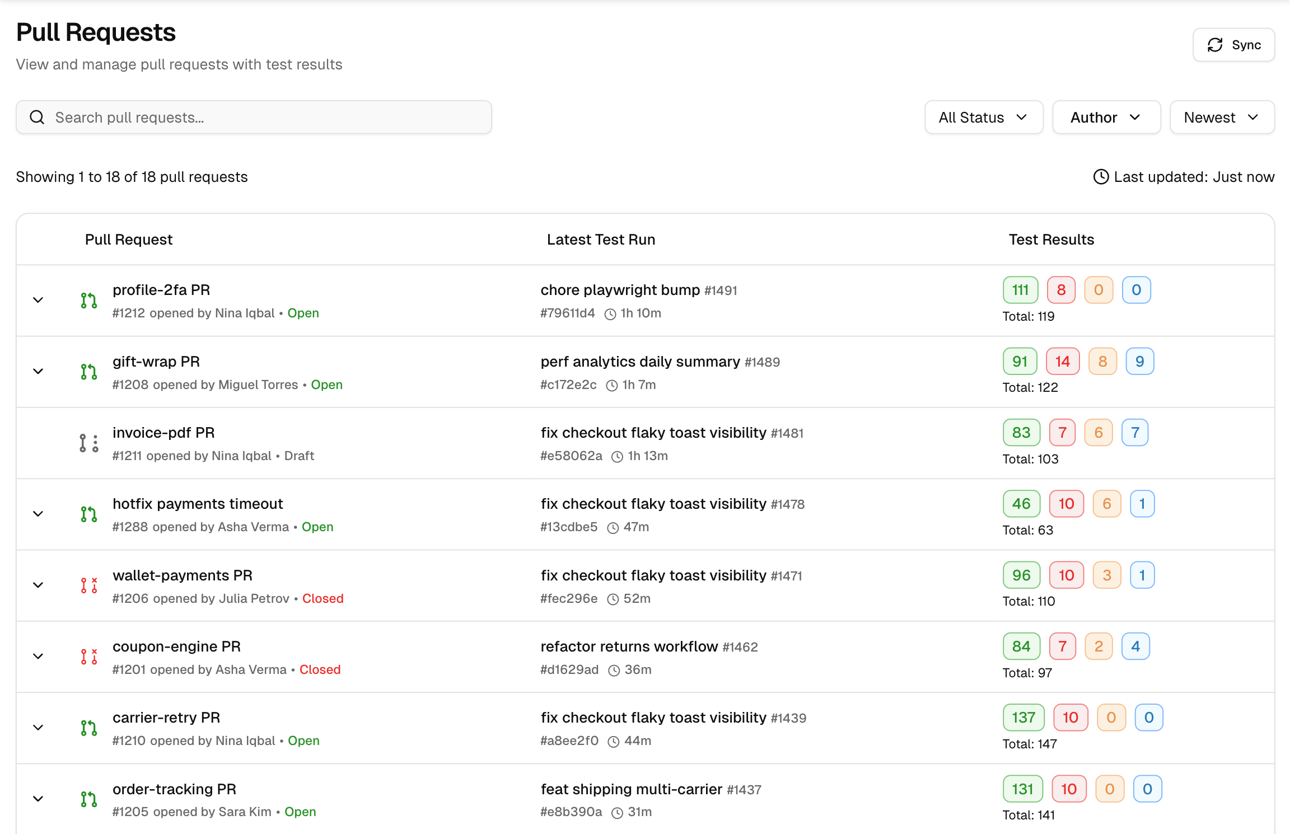The height and width of the screenshot is (834, 1290).
Task: Expand the gift-wrap PR row
Action: click(x=38, y=371)
